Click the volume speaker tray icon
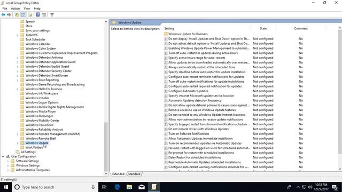 [x=310, y=187]
